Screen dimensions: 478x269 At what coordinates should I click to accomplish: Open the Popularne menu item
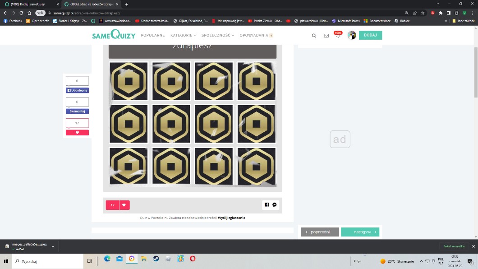[153, 35]
